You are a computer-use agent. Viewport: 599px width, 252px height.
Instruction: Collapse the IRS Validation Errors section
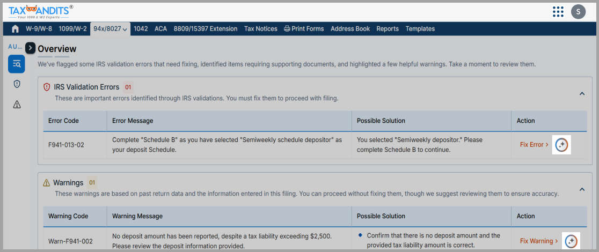(x=582, y=94)
